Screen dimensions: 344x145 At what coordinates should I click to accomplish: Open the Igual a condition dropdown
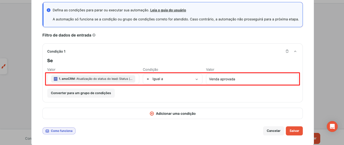[x=173, y=79]
